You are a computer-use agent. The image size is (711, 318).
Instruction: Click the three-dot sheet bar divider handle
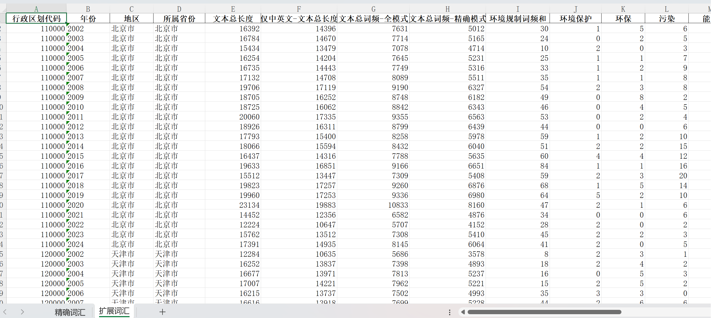450,312
